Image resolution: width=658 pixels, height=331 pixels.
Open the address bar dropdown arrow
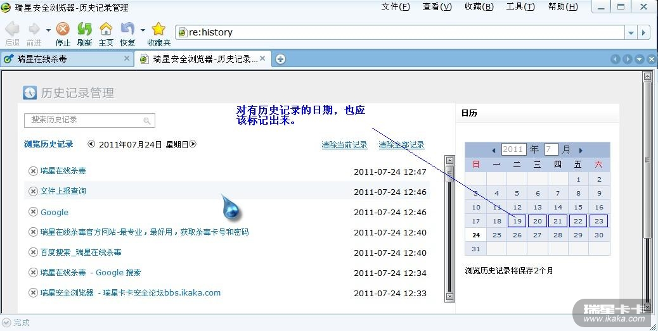631,33
